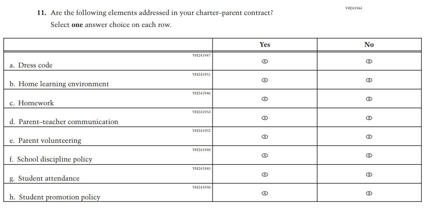This screenshot has width=424, height=208.
Task: Choose Yes for School discipline policy
Action: (x=264, y=155)
